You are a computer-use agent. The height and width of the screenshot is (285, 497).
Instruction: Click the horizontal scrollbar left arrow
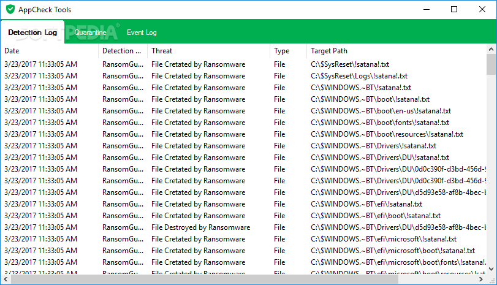[x=6, y=279]
